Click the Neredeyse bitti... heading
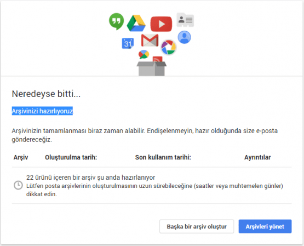 (x=46, y=94)
